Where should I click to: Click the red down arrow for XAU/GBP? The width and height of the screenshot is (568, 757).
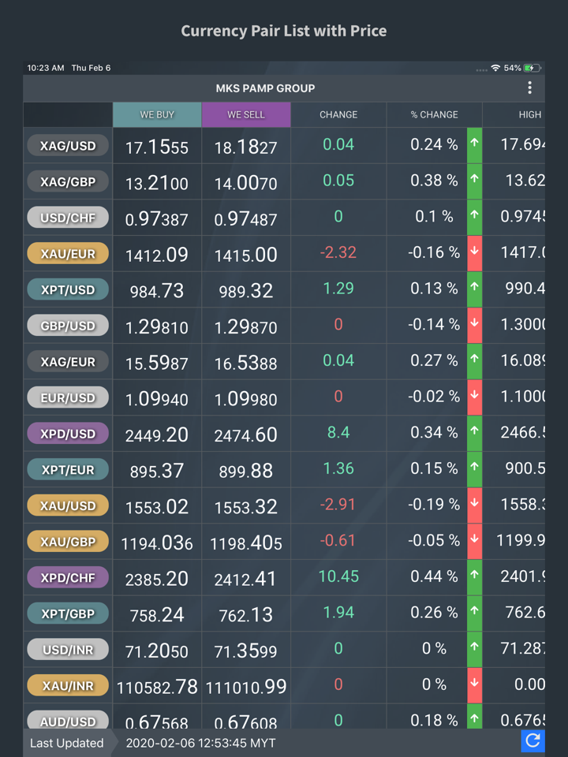coord(474,541)
